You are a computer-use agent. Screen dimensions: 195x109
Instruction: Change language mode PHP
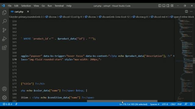tap(179, 104)
